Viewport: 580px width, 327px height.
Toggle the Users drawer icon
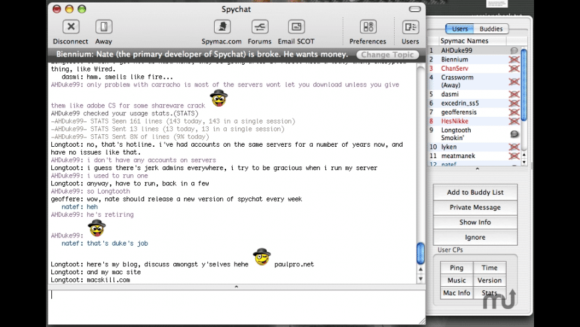410,27
